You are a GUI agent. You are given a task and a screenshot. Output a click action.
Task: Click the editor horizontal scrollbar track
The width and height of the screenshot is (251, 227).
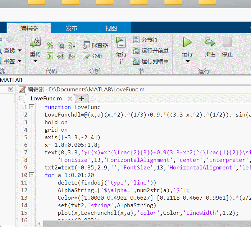pyautogui.click(x=147, y=224)
